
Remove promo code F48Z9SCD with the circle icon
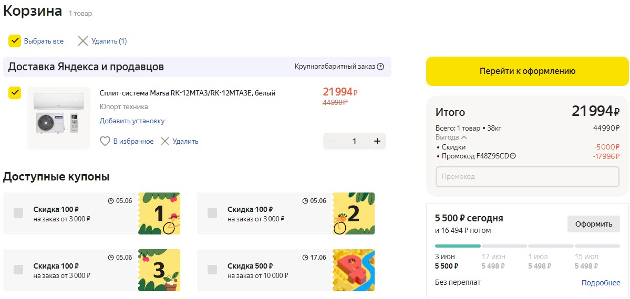[513, 156]
